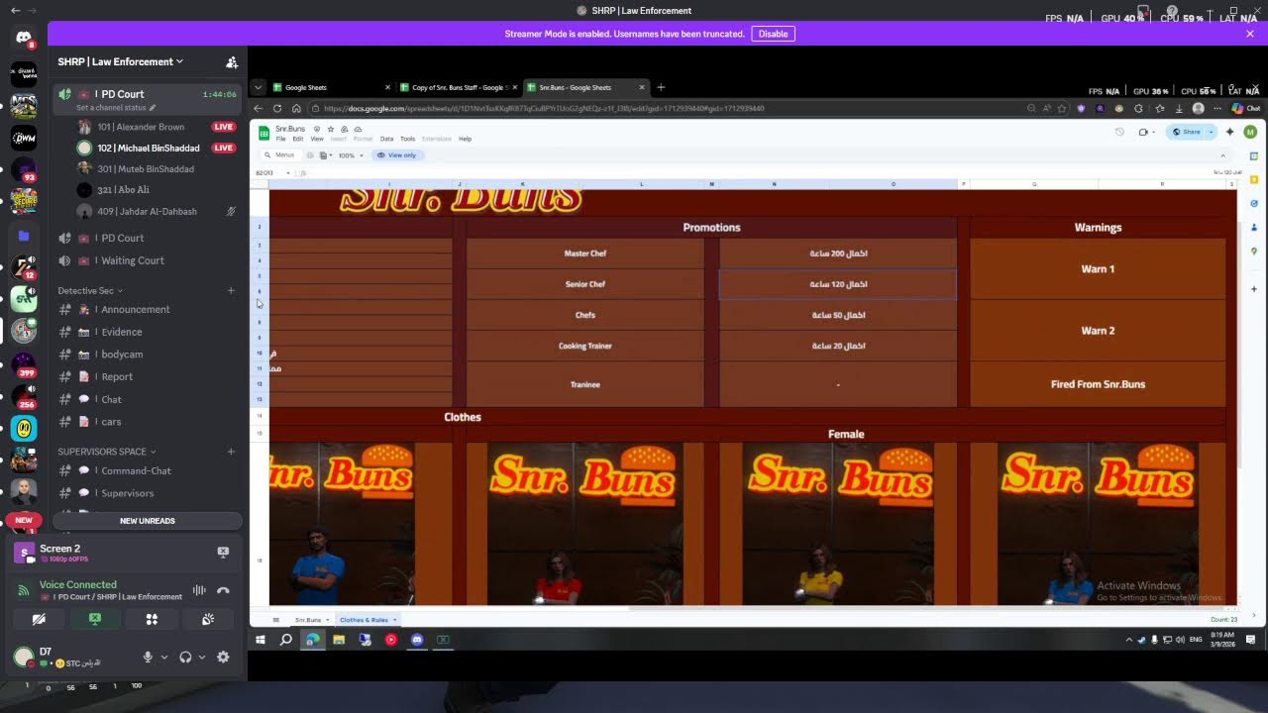The image size is (1268, 713).
Task: Open File Explorer on streamed taskbar
Action: tap(338, 640)
